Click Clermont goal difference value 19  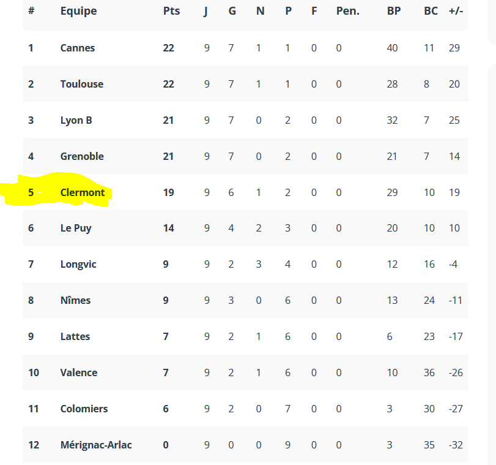pos(454,192)
